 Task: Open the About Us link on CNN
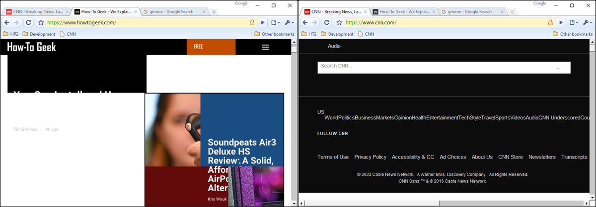[x=482, y=157]
